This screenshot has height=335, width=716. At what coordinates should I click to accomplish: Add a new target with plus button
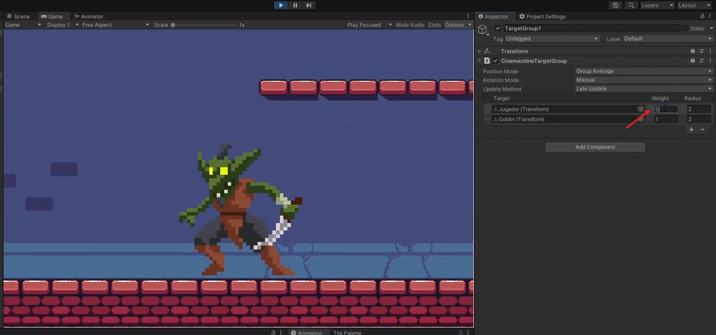[x=691, y=130]
